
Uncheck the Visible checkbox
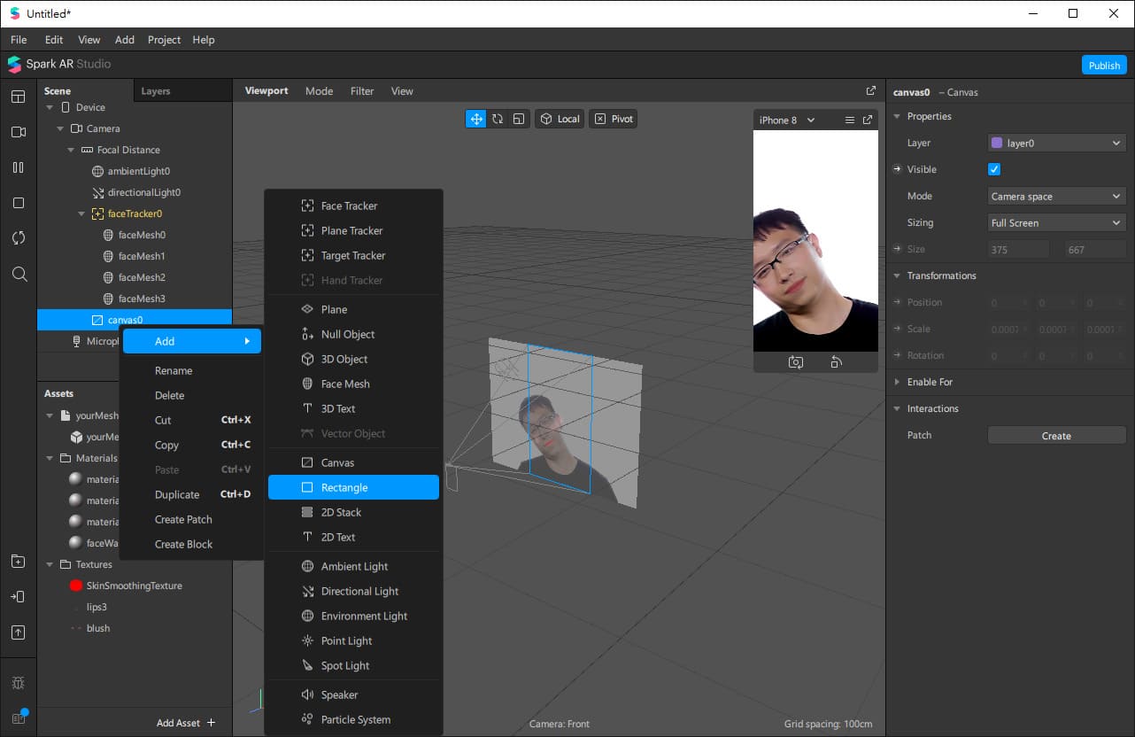[994, 169]
